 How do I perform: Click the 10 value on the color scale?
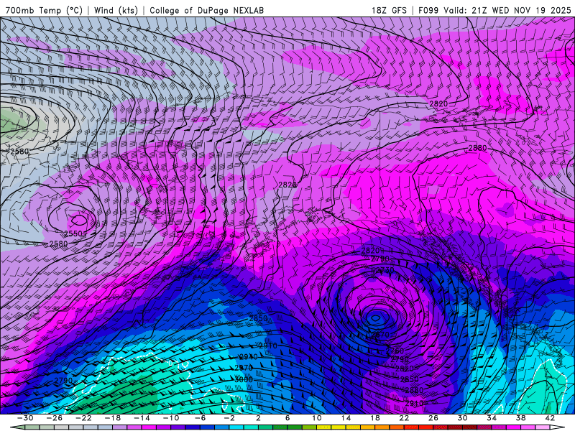(317, 418)
